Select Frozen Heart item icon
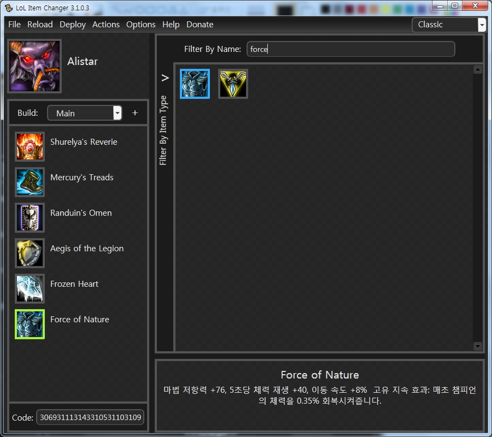This screenshot has height=437, width=492. 30,288
